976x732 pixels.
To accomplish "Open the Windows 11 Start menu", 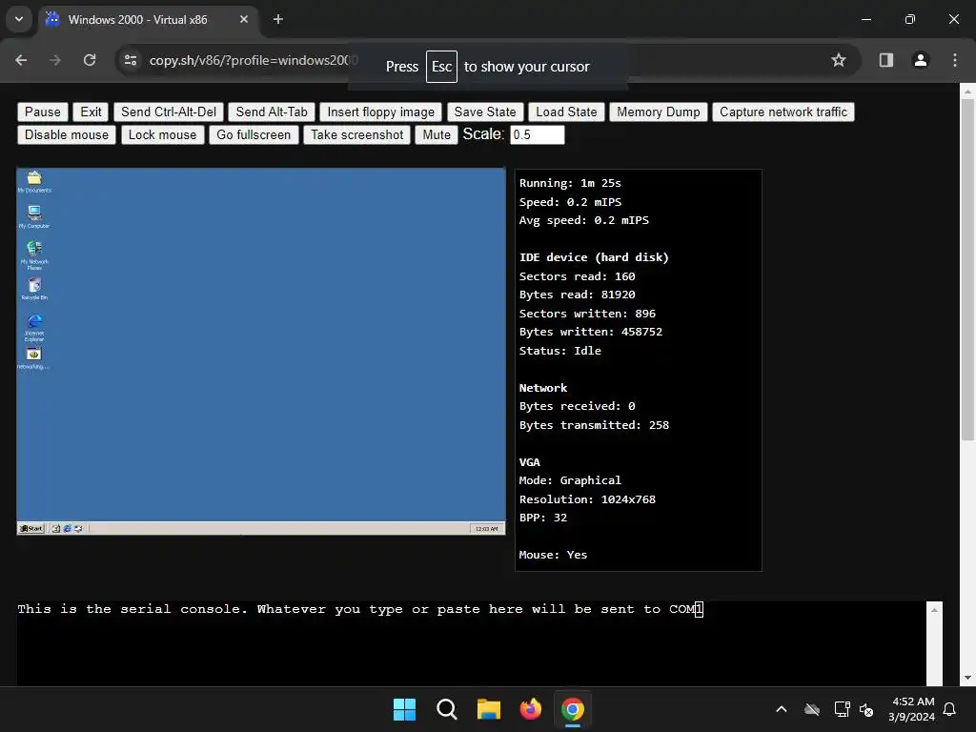I will pyautogui.click(x=404, y=709).
